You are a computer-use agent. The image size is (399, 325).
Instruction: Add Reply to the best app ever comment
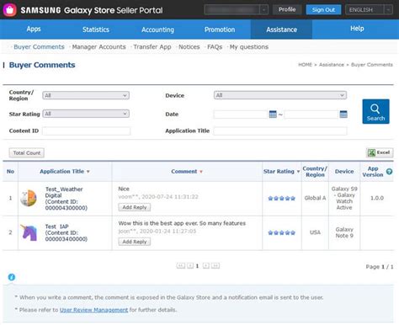[135, 242]
